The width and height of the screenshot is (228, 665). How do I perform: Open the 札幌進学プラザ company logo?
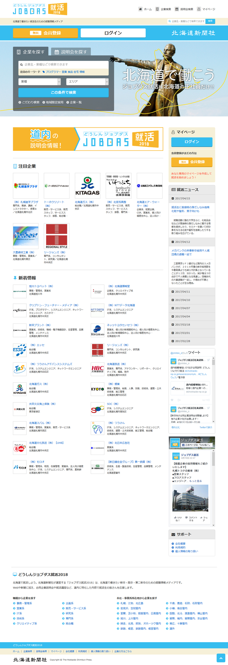coord(26,186)
